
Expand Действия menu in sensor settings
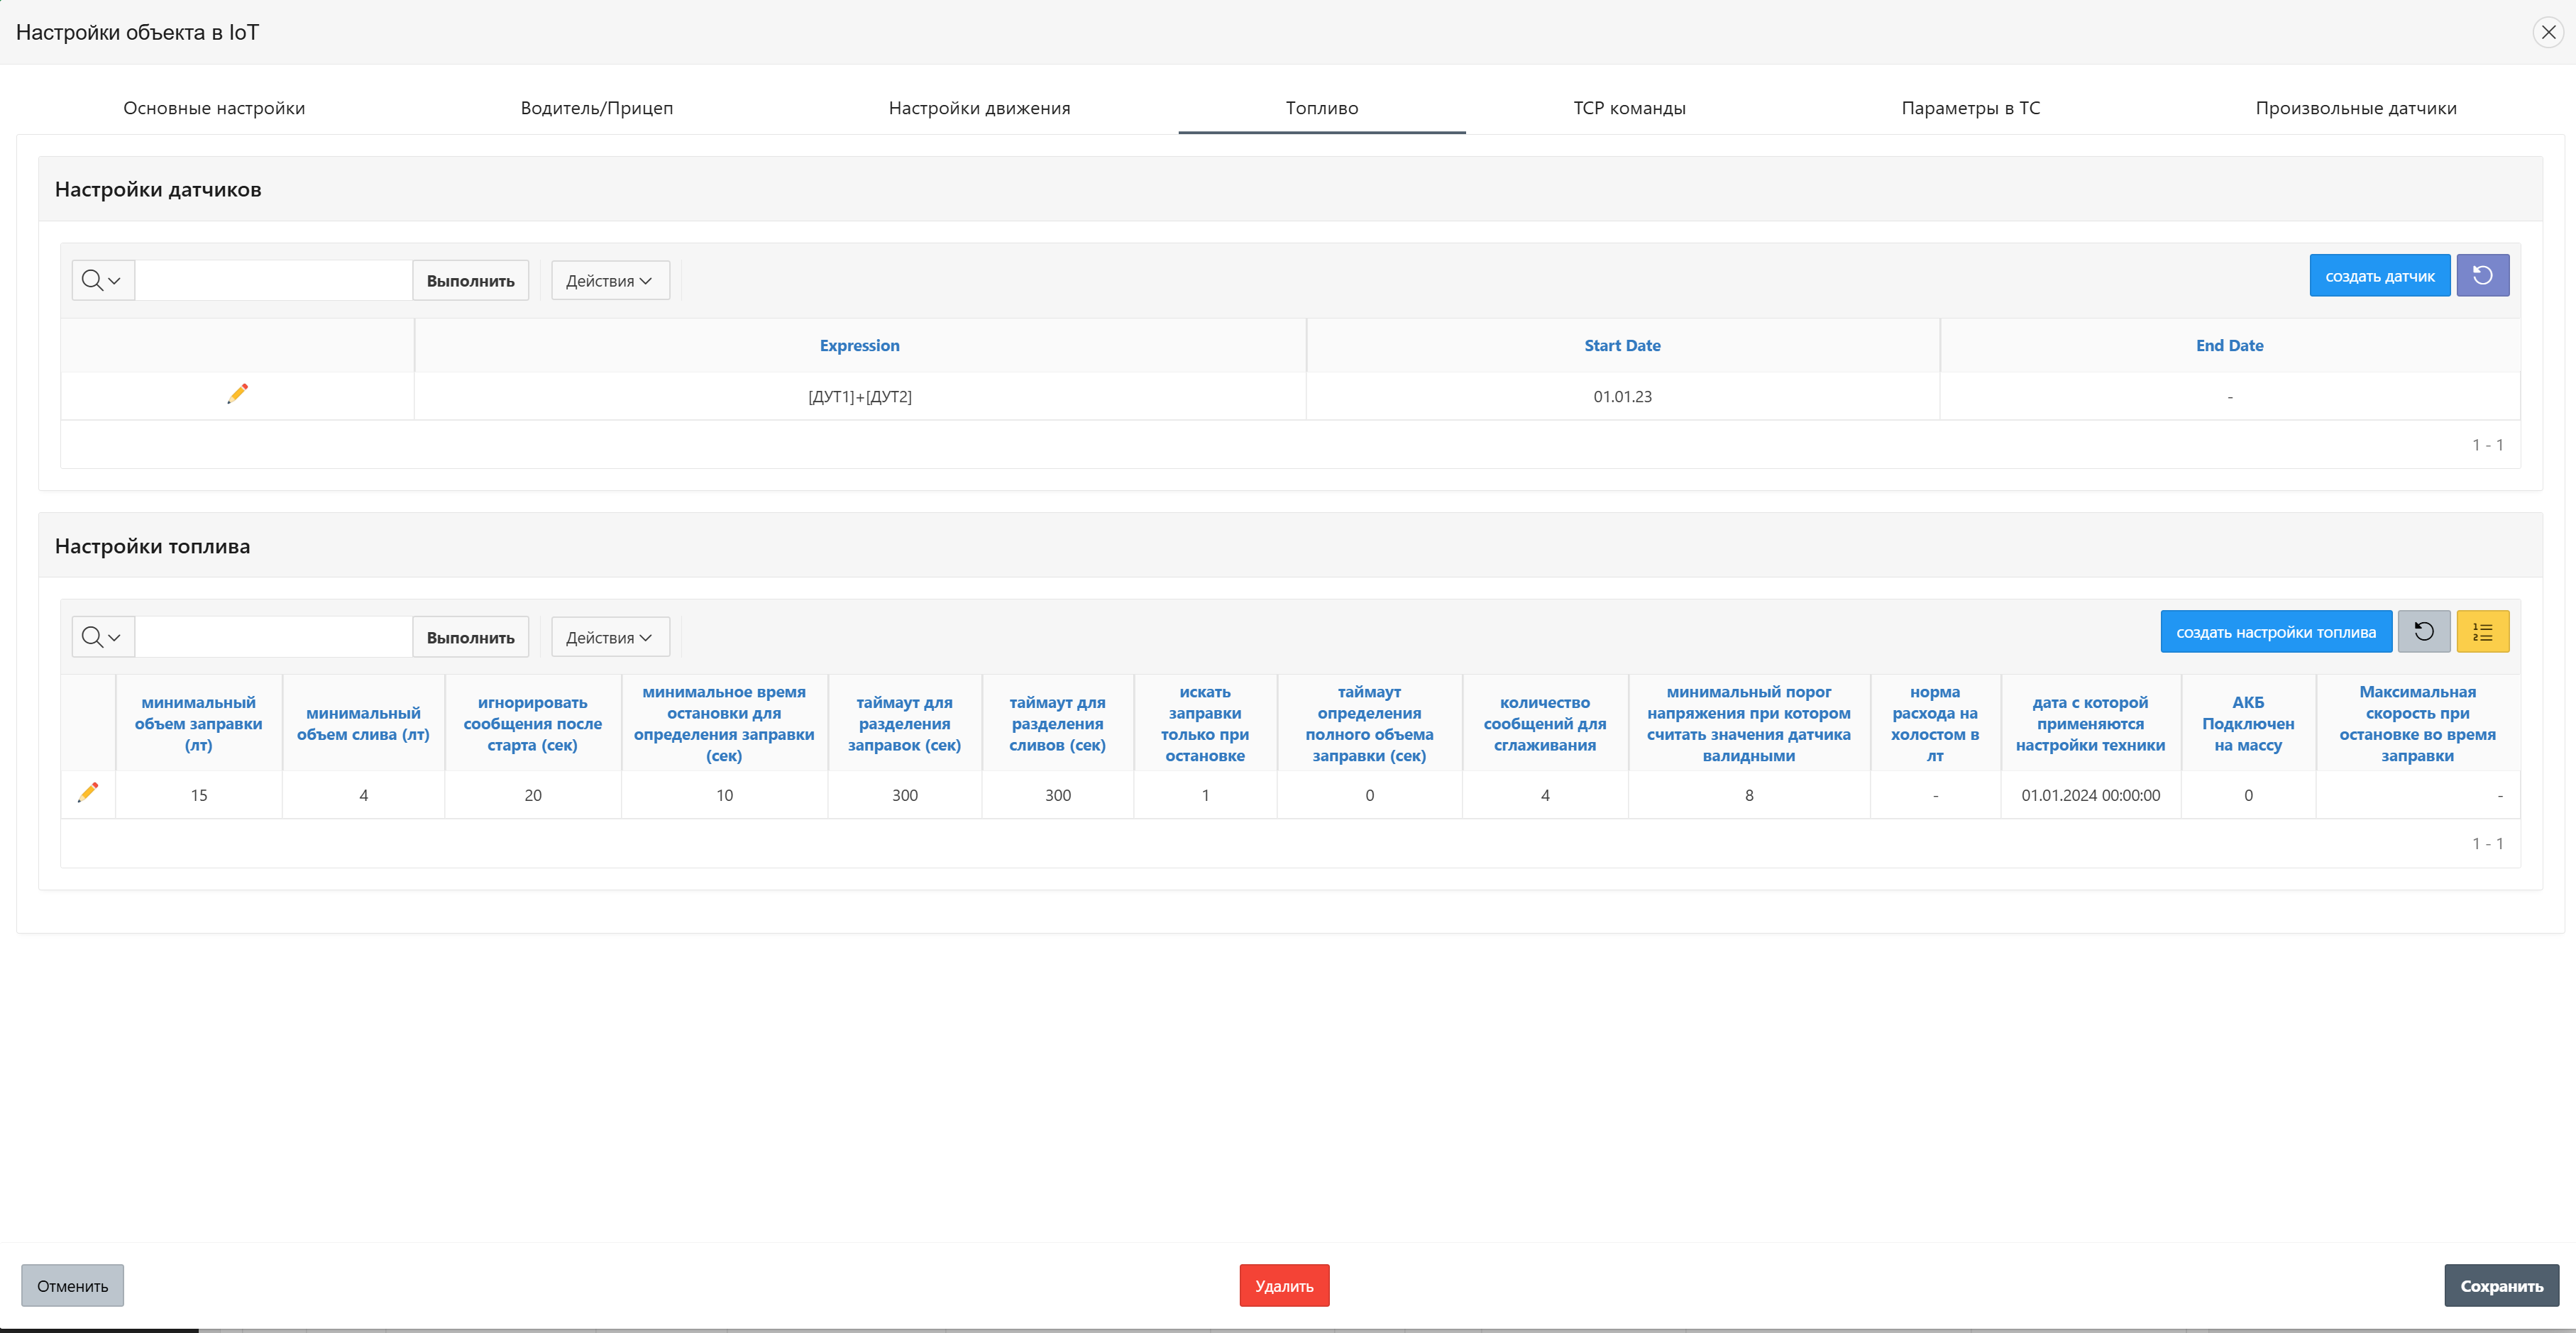click(x=609, y=281)
